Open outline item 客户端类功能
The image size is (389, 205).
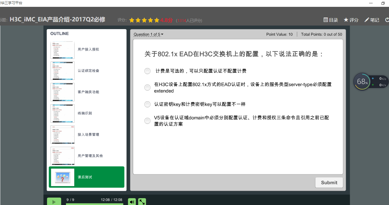click(86, 92)
